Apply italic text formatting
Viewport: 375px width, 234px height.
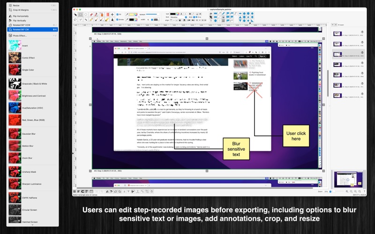194,14
